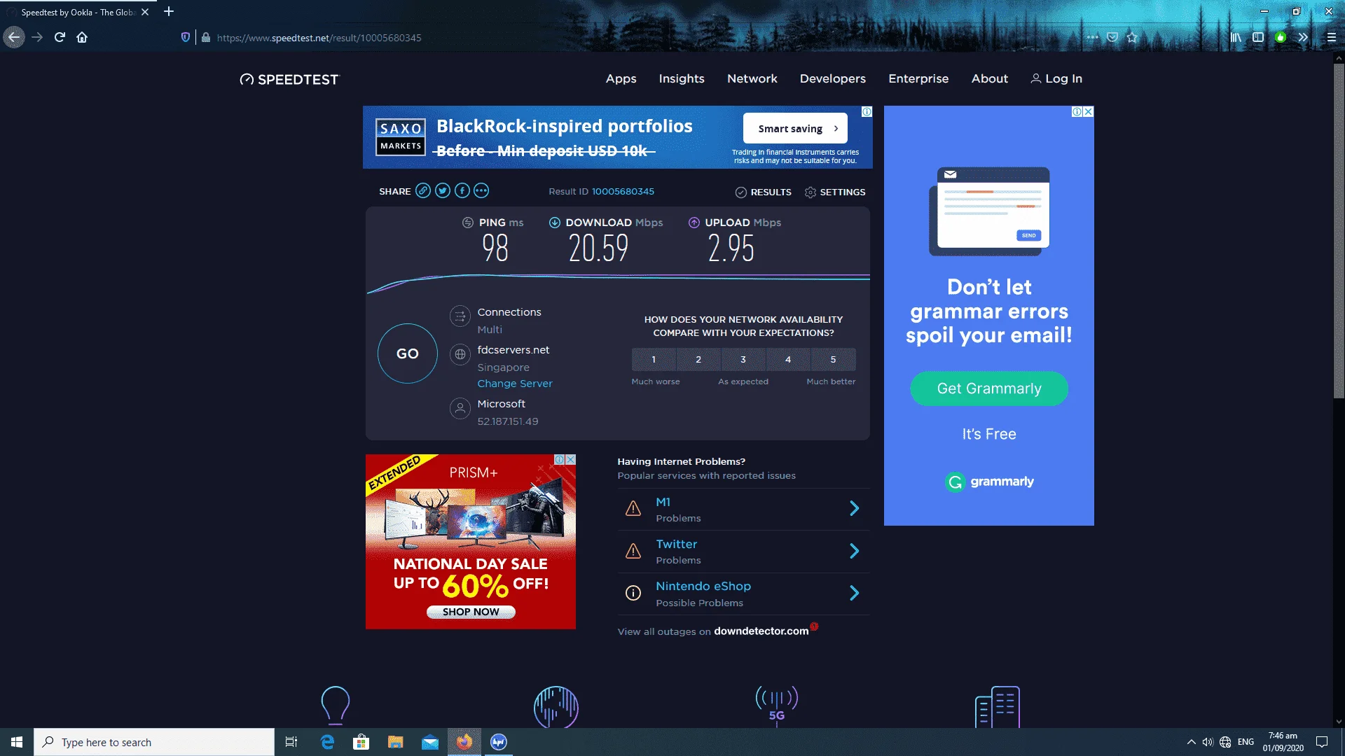Rate network availability as 1
The width and height of the screenshot is (1345, 756).
pyautogui.click(x=654, y=359)
